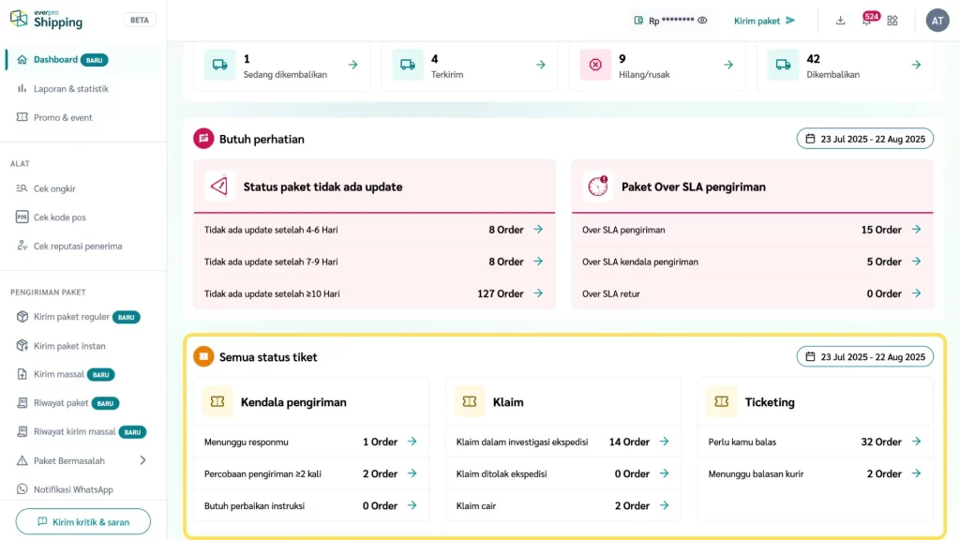Click arrow for Klaim cair row
Viewport: 960px width, 540px height.
tap(664, 505)
